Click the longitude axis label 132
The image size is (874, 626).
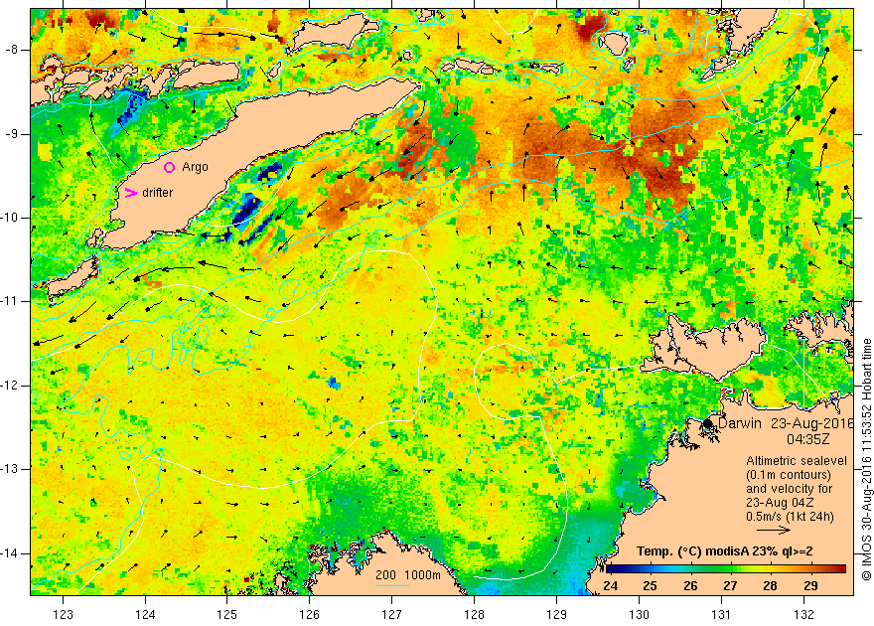pos(803,614)
